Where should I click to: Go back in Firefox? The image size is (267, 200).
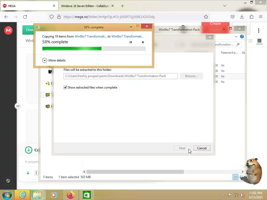coord(6,17)
